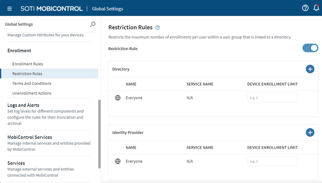Go to Unenrollment Actions
The height and width of the screenshot is (183, 322).
coord(32,93)
